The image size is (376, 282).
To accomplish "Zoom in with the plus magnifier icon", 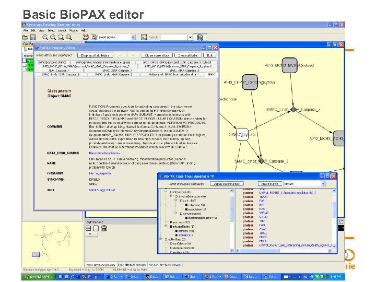I will [x=53, y=38].
